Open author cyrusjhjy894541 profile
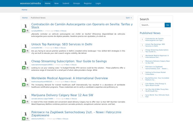193x121 pixels. click(x=37, y=31)
